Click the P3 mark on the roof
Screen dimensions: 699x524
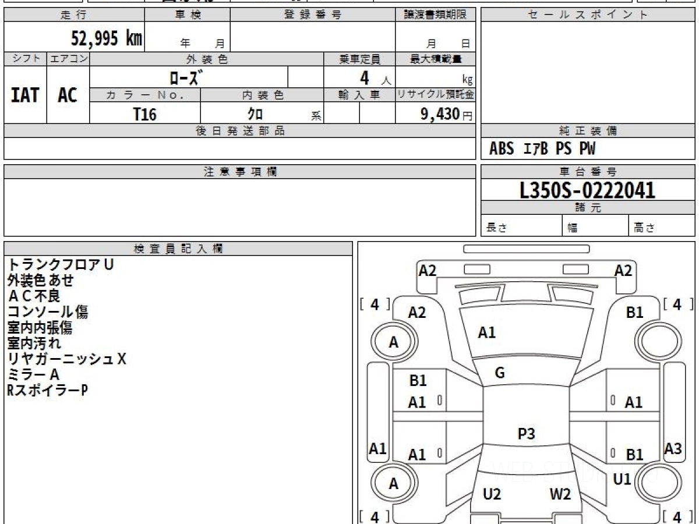tap(527, 433)
